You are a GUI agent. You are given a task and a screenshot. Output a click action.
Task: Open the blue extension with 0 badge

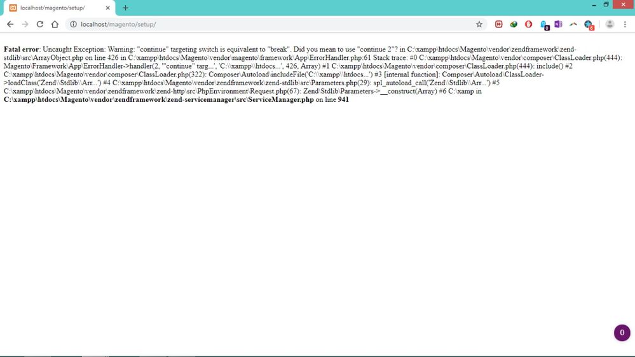[544, 25]
